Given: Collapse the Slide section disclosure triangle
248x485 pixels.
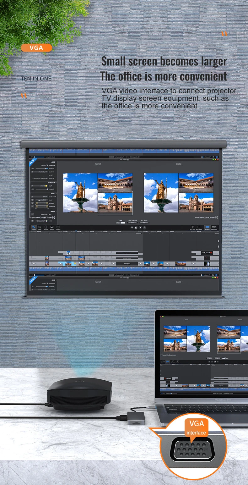Looking at the screenshot, I should tap(56, 162).
